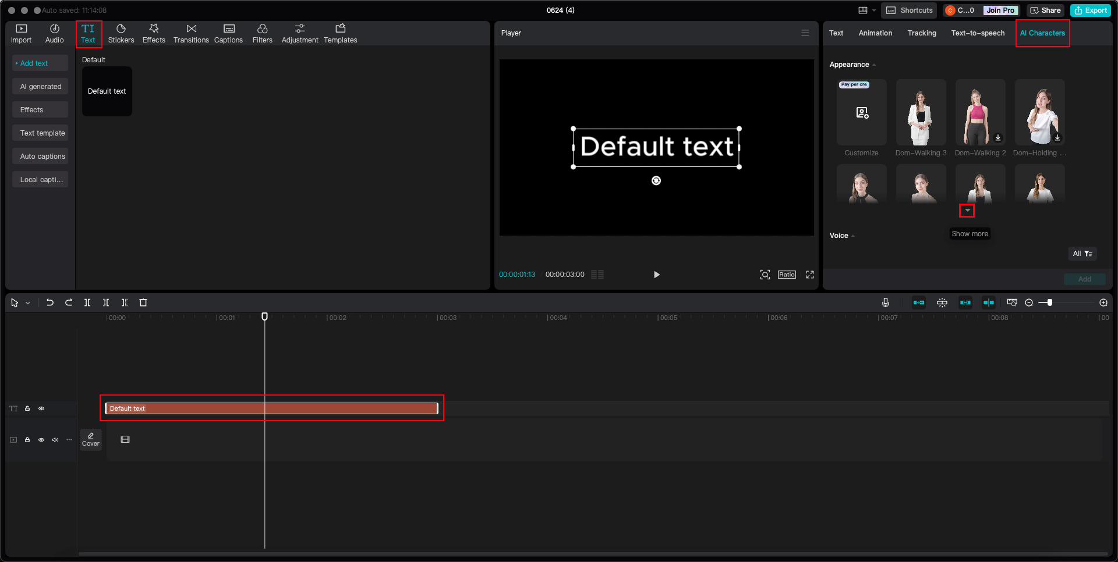Switch to the Tracking tab

pos(922,33)
